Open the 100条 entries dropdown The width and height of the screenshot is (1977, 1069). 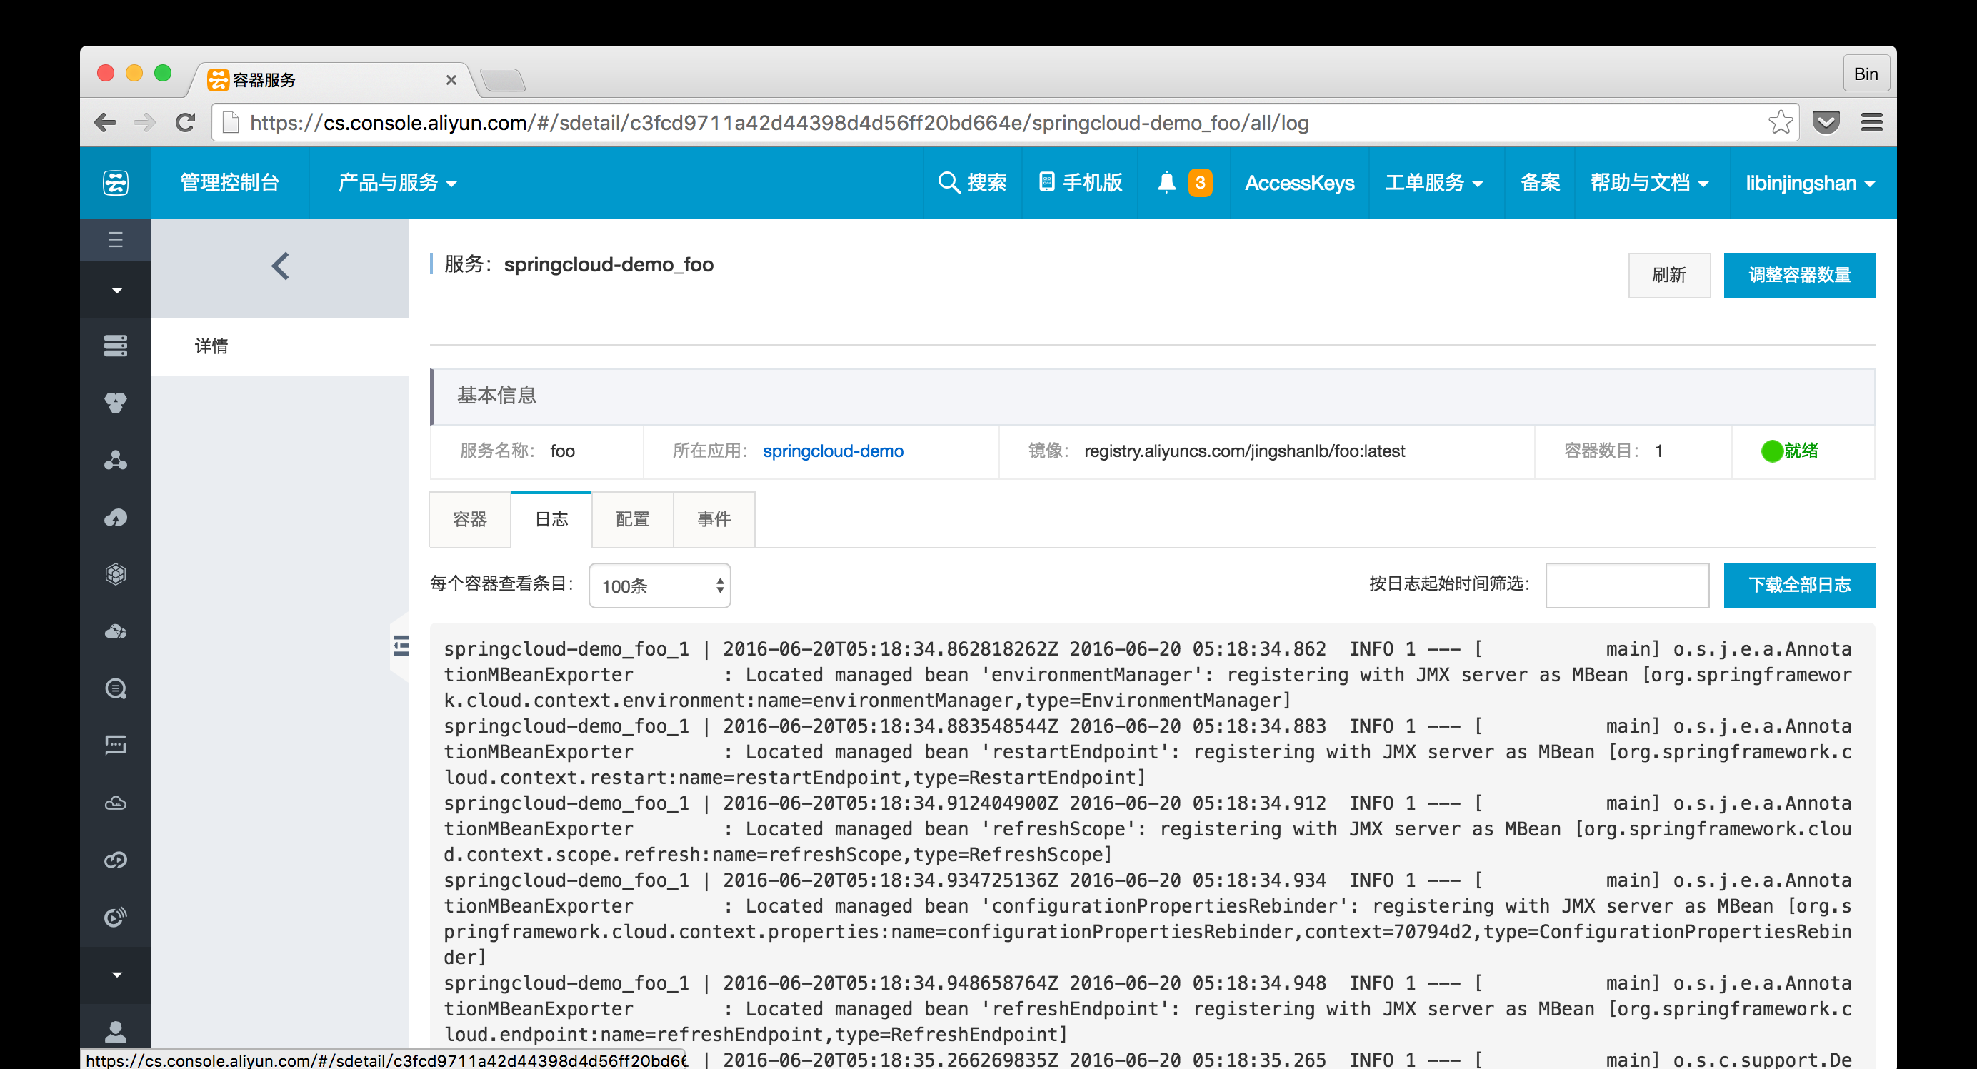click(x=660, y=586)
